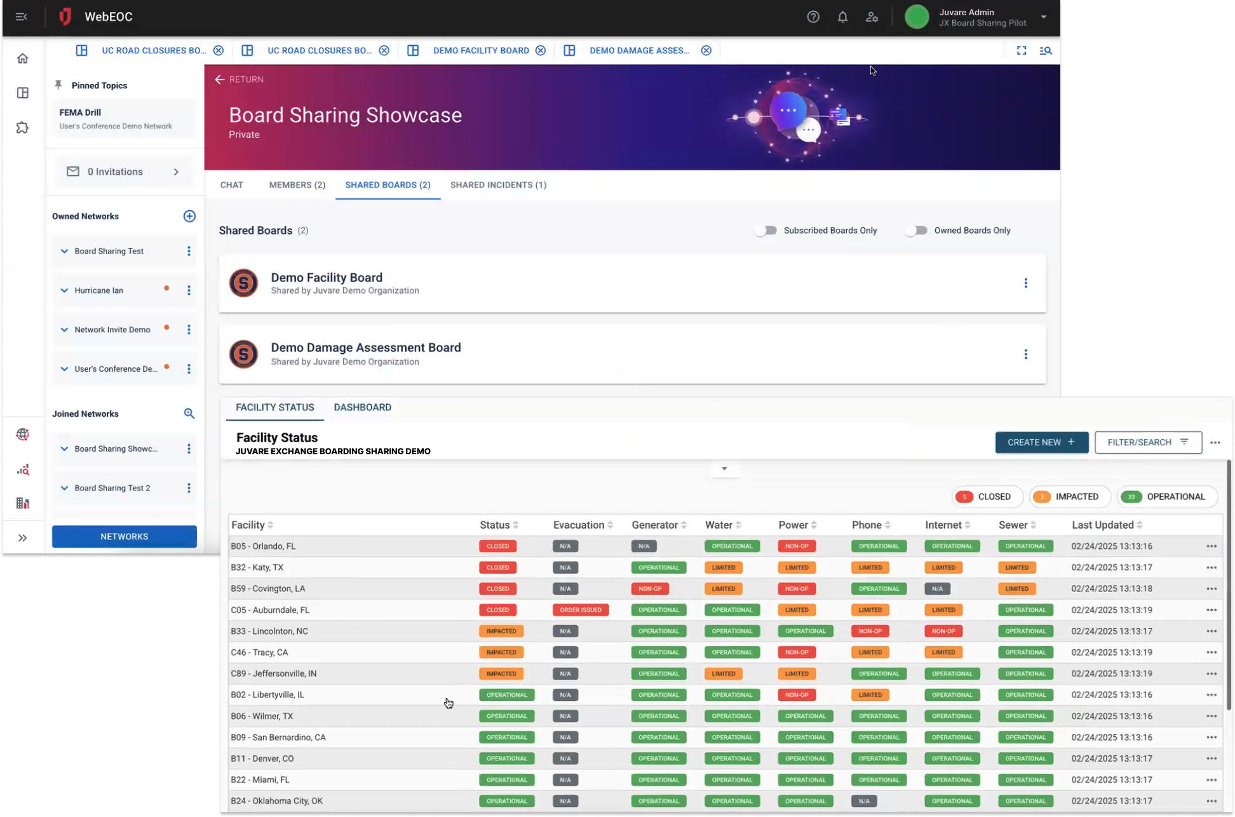The height and width of the screenshot is (817, 1235).
Task: Click CREATE NEW button
Action: (x=1042, y=443)
